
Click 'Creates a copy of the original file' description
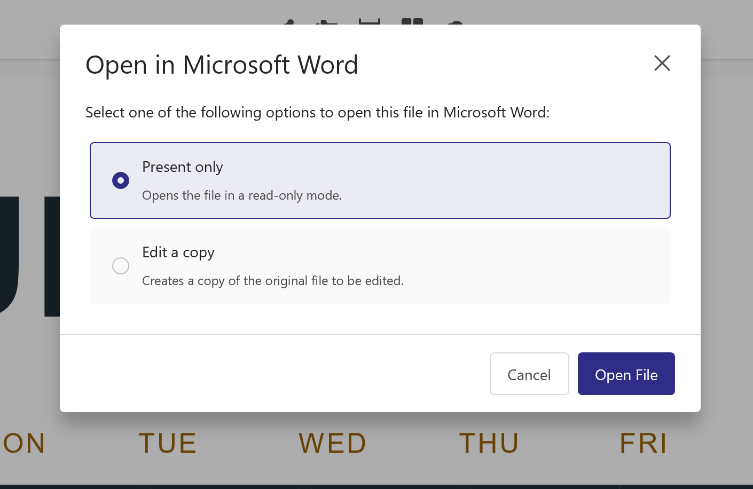point(273,281)
